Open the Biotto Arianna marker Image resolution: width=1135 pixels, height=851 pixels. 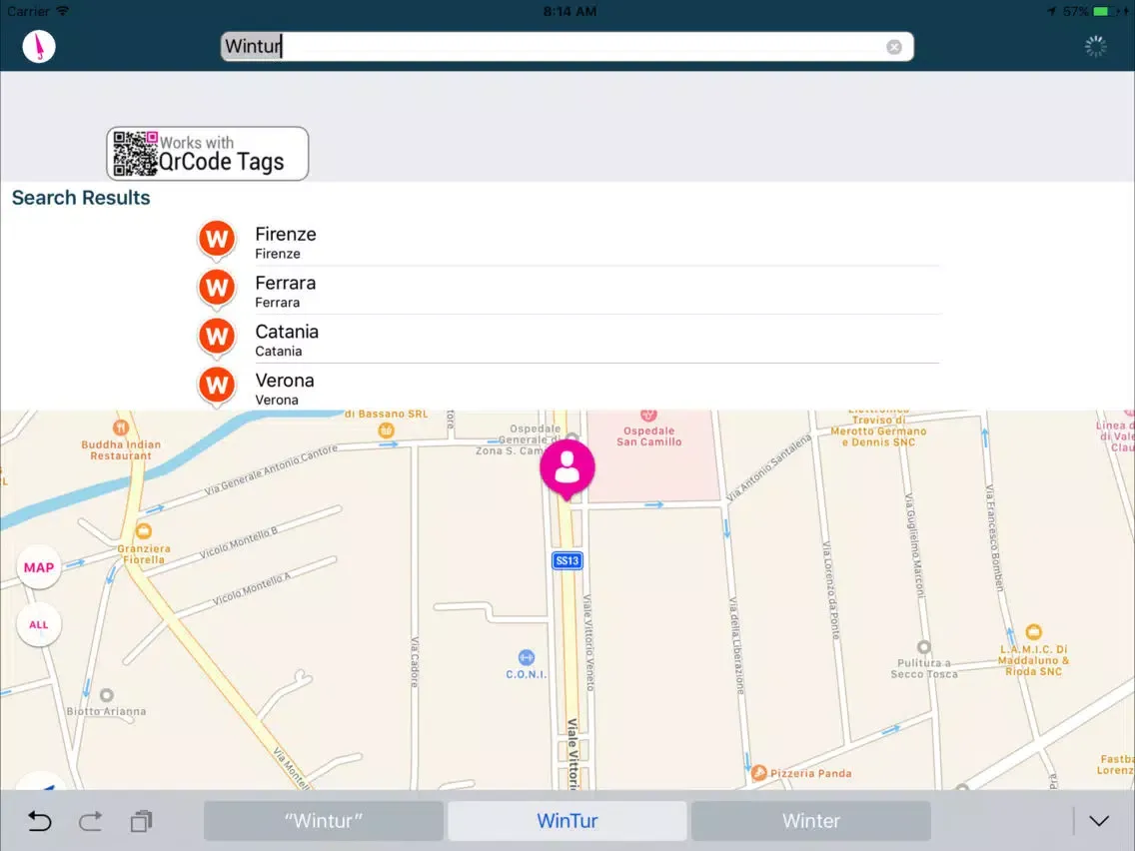(106, 695)
